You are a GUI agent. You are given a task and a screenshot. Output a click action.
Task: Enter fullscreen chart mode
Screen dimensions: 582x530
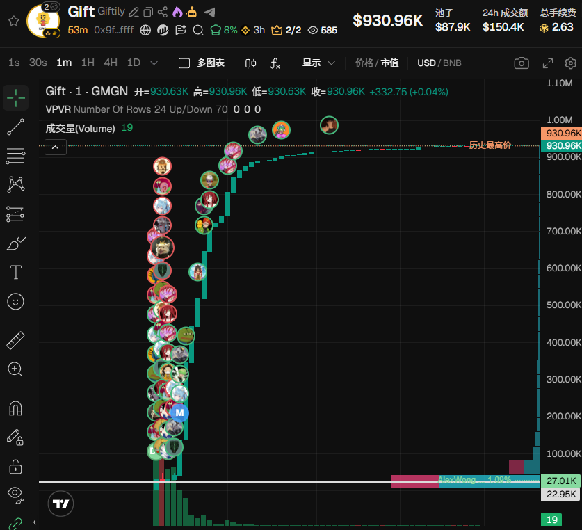548,63
